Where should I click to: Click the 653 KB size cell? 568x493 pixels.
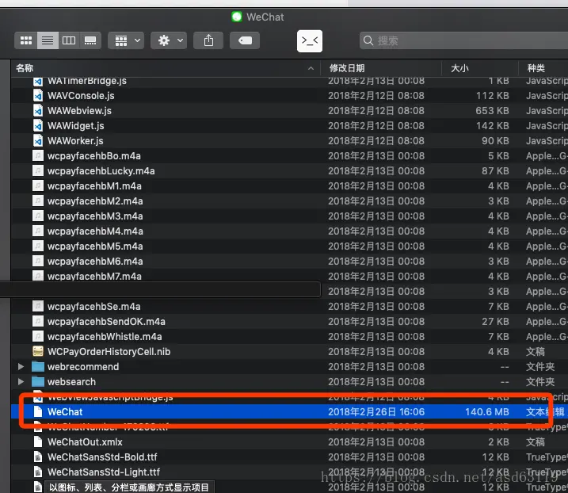click(x=492, y=110)
